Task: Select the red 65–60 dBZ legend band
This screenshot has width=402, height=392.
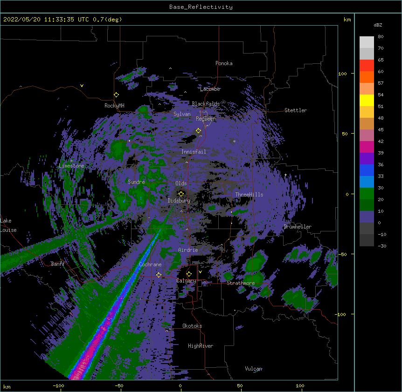Action: coord(367,65)
